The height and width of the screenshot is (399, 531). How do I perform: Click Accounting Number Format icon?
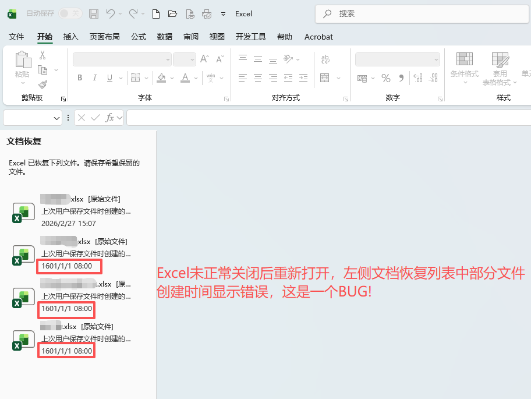coord(362,78)
